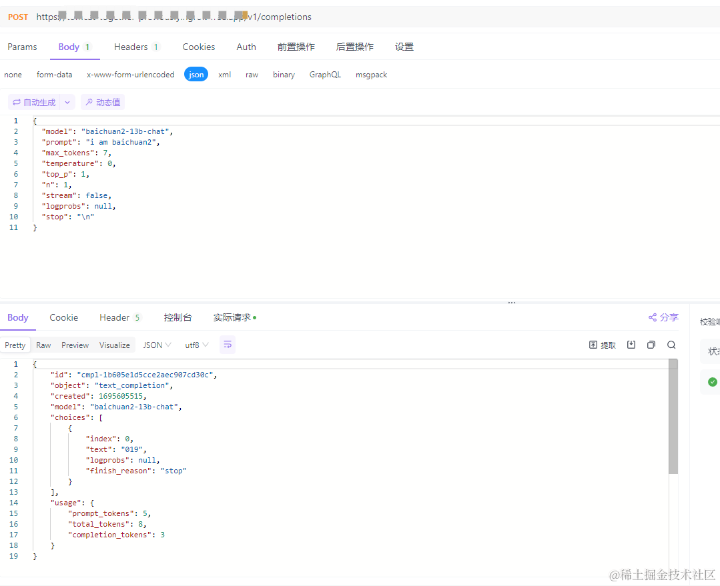Open the Raw response view
720x586 pixels.
click(43, 345)
